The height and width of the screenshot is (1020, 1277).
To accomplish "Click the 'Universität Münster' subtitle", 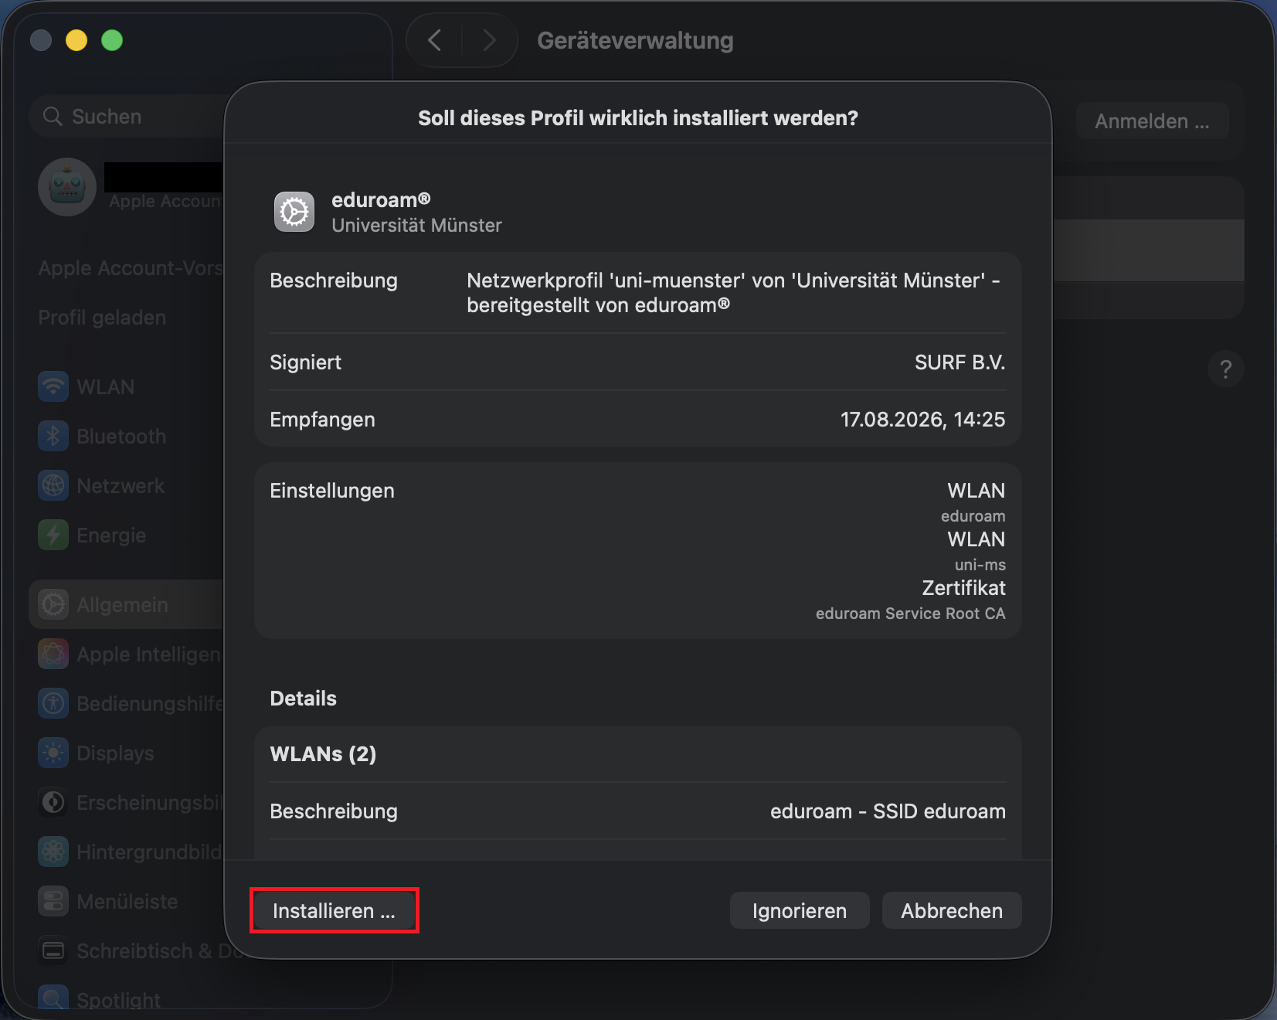I will pos(416,226).
